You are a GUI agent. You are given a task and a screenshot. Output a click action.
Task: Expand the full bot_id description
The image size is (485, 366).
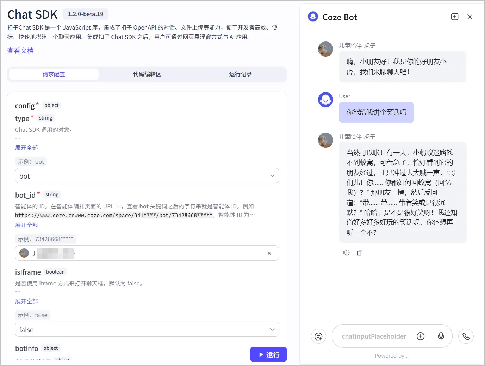tap(26, 225)
